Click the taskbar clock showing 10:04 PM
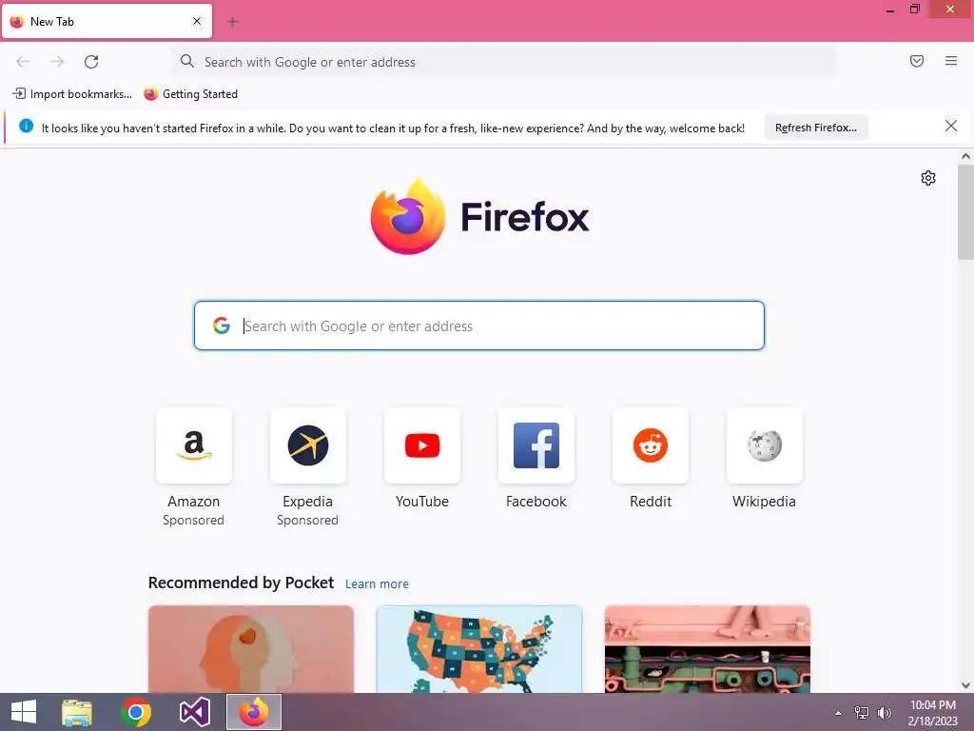Viewport: 974px width, 731px height. pos(932,712)
